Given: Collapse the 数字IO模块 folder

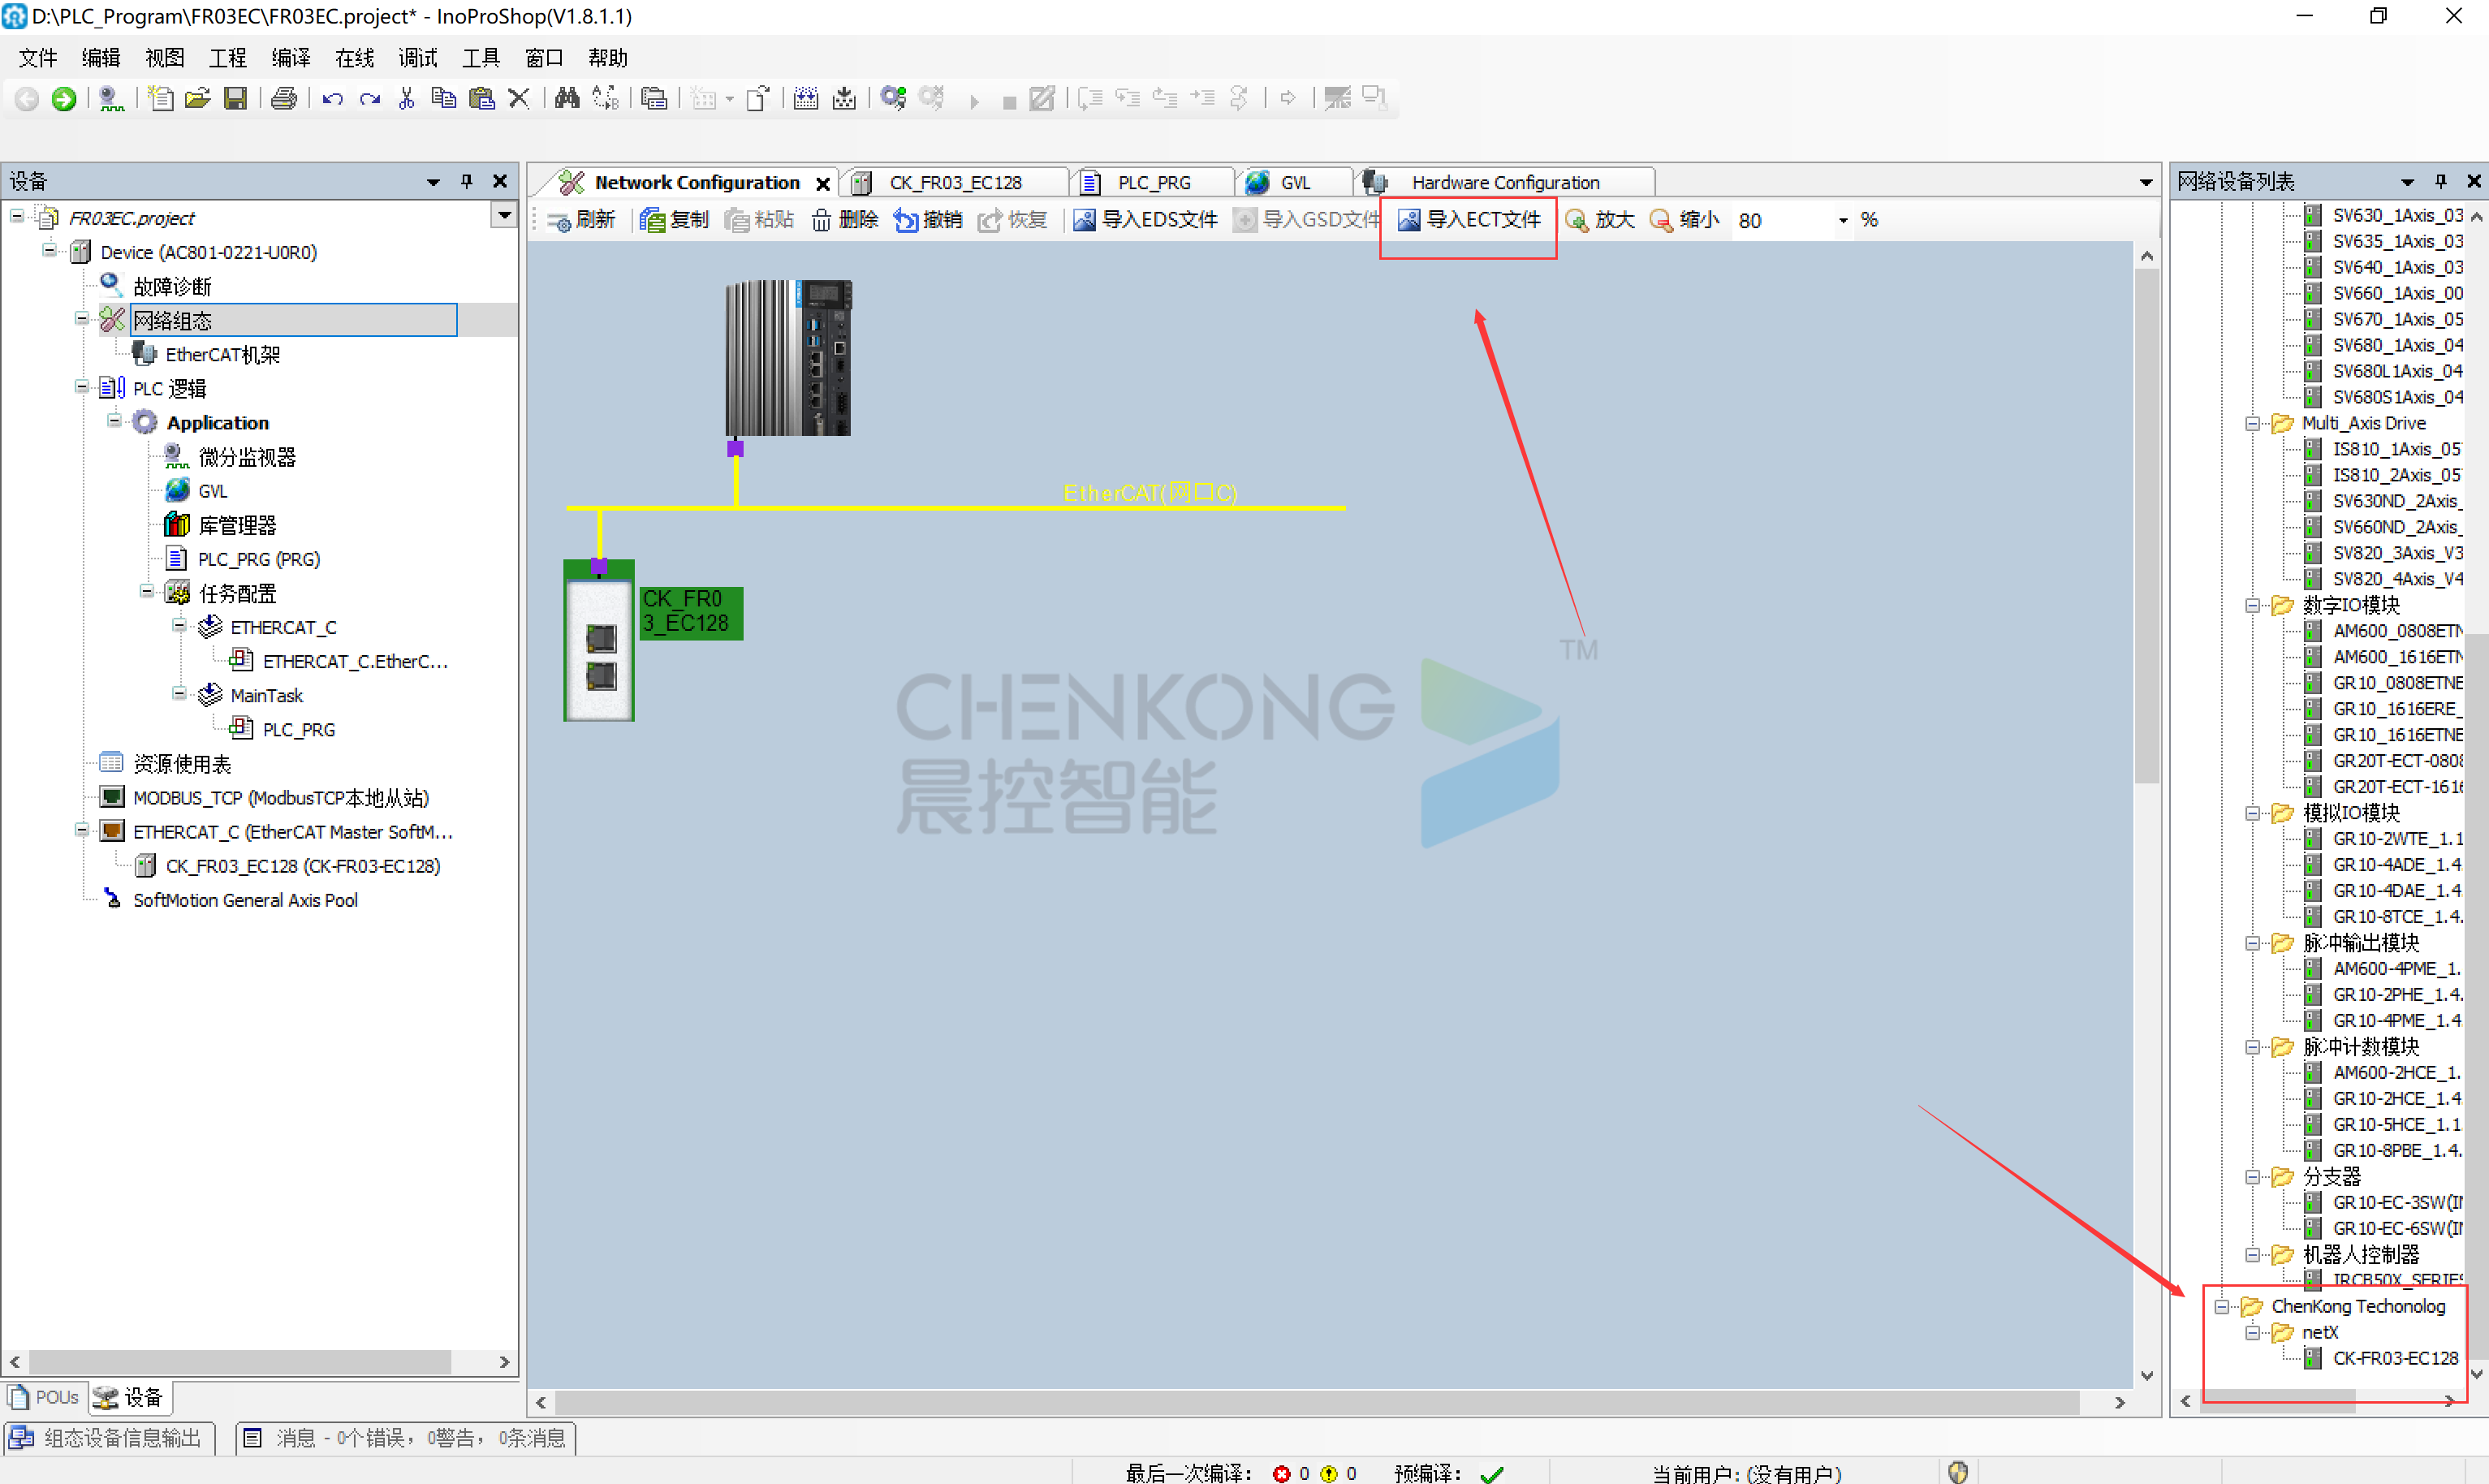Looking at the screenshot, I should pyautogui.click(x=2253, y=605).
